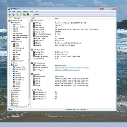Expand the Server tree node
This screenshot has width=127, height=127.
(10, 63)
